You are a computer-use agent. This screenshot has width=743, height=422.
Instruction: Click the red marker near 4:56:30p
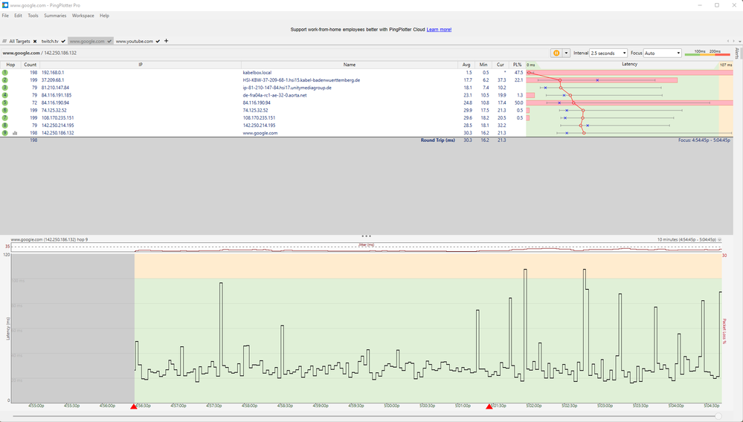point(134,406)
